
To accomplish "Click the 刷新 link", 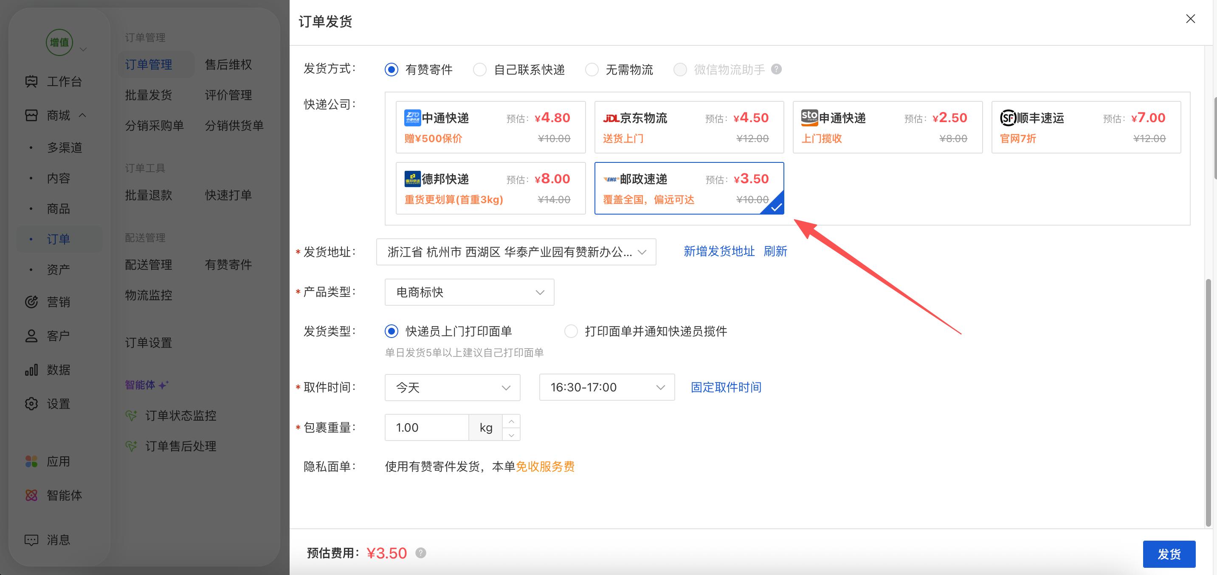I will [x=775, y=251].
